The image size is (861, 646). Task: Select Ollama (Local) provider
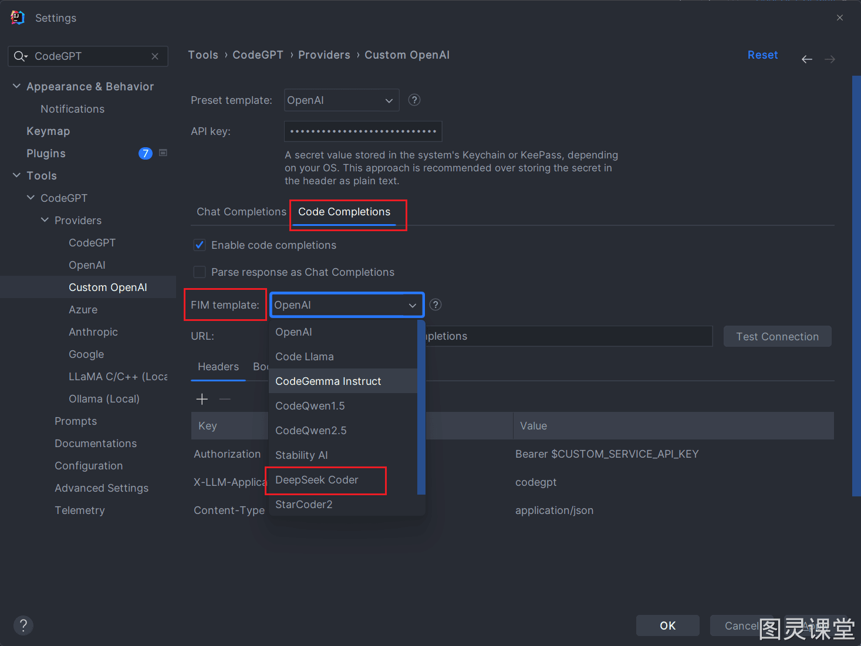click(x=104, y=398)
